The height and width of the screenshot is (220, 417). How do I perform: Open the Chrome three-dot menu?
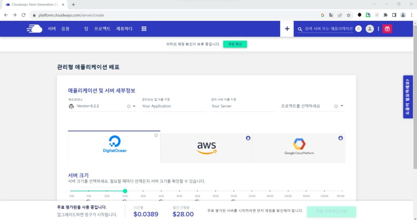click(x=411, y=15)
